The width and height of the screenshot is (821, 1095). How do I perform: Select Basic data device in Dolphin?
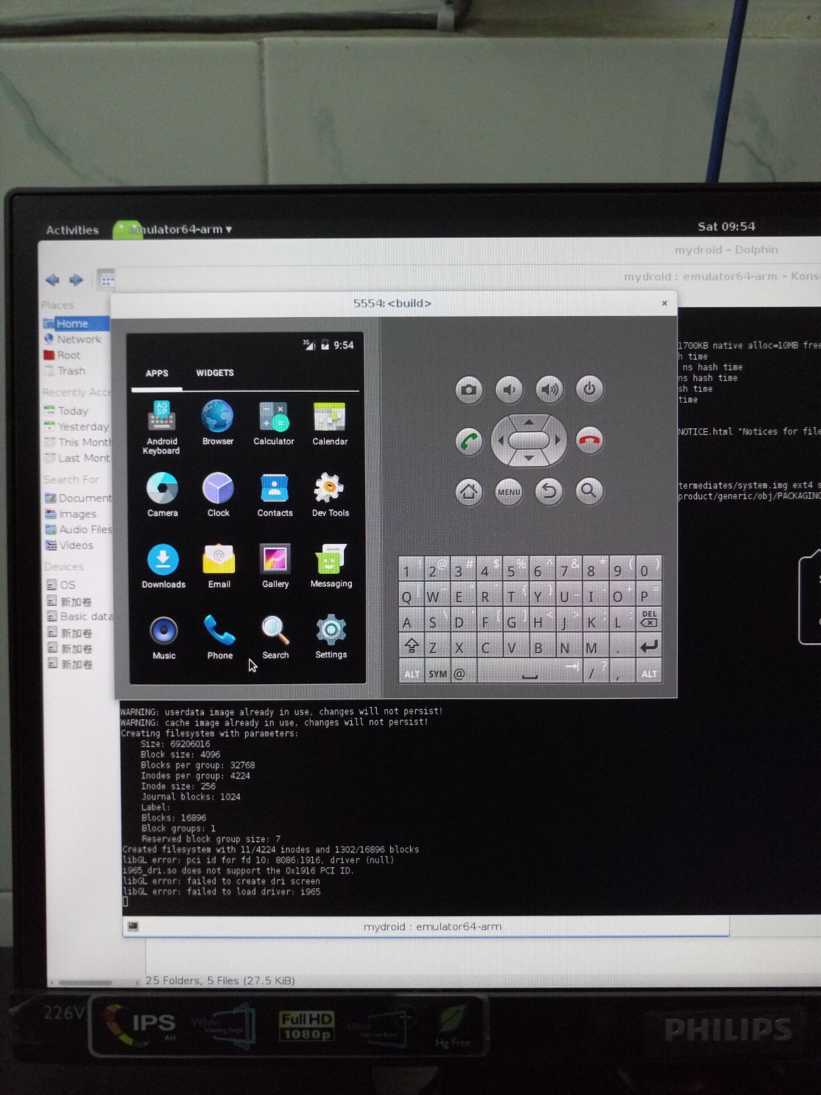(x=80, y=617)
